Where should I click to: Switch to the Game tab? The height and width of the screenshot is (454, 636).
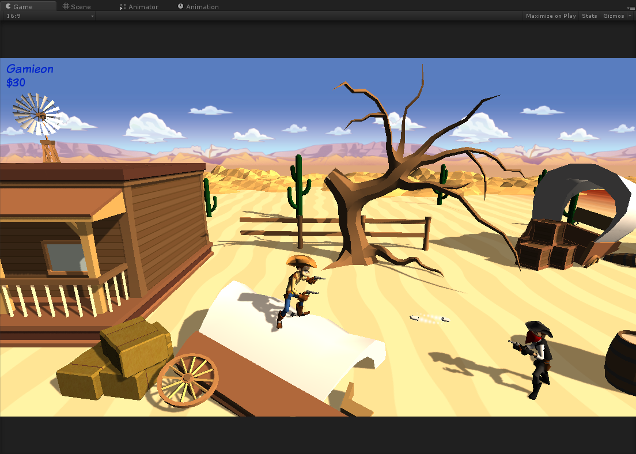pos(23,7)
